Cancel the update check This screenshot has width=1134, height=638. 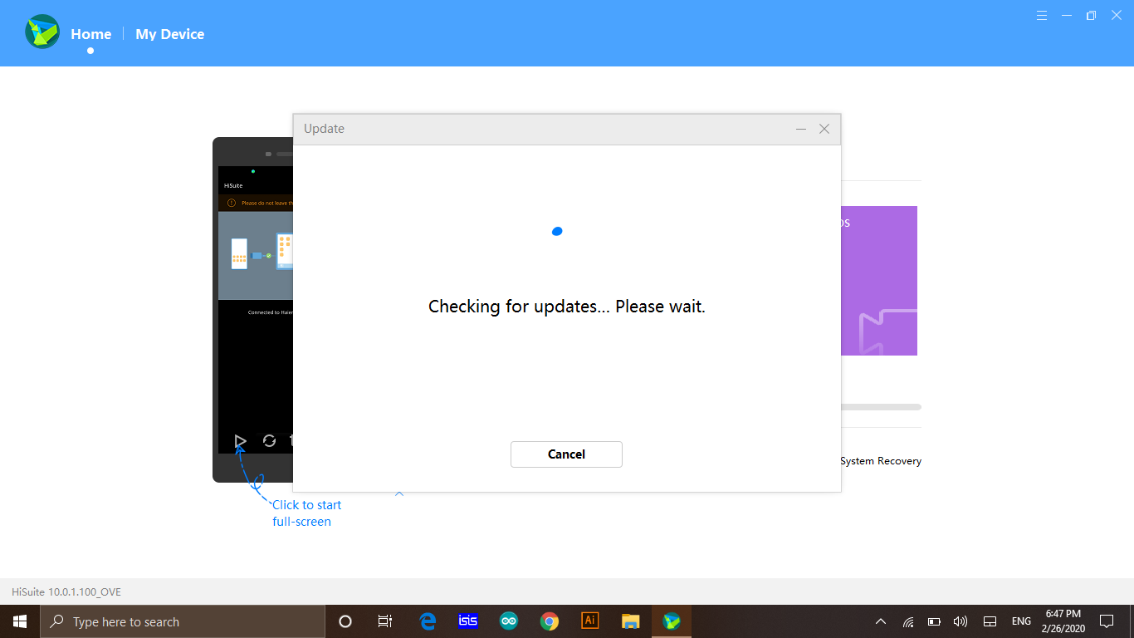point(566,454)
